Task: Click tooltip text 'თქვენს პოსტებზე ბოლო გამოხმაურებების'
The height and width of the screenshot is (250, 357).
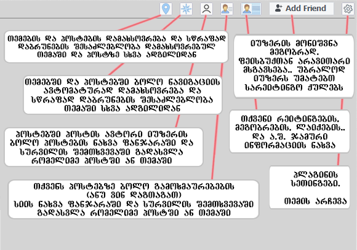Action: click(x=134, y=186)
